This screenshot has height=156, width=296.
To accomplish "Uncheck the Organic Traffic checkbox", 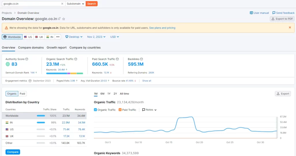I will coord(95,109).
